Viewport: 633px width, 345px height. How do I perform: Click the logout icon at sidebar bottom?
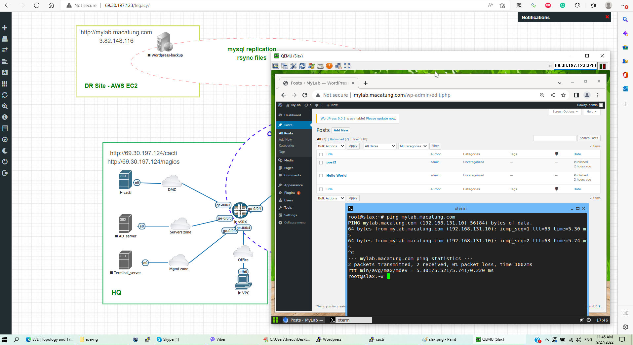point(5,173)
